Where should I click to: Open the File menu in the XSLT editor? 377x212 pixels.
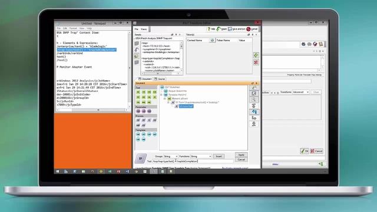coord(136,29)
